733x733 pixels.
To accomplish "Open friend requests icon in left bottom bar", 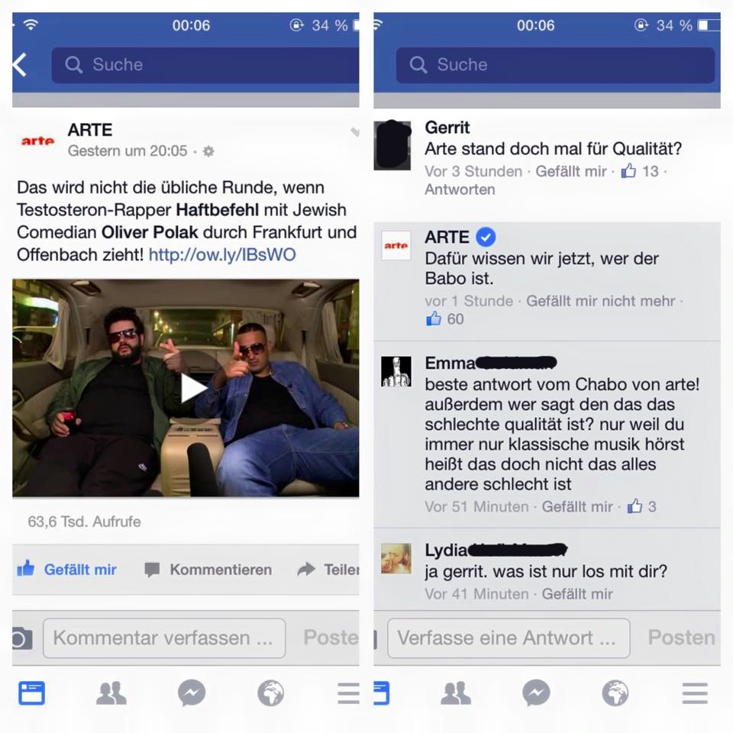I will [x=111, y=693].
